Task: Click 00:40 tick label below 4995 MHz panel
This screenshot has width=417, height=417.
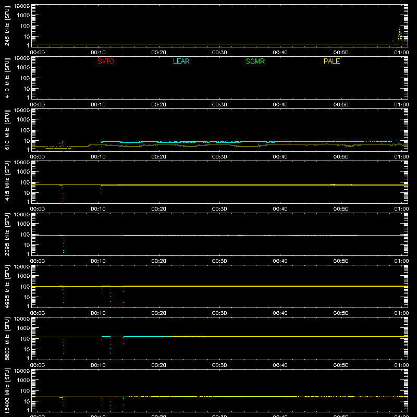Action: pyautogui.click(x=280, y=313)
